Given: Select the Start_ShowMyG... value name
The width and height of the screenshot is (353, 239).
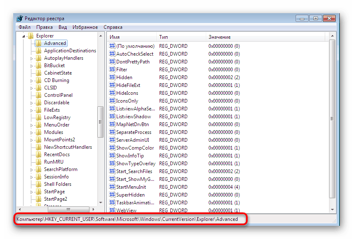Looking at the screenshot, I should (x=135, y=179).
